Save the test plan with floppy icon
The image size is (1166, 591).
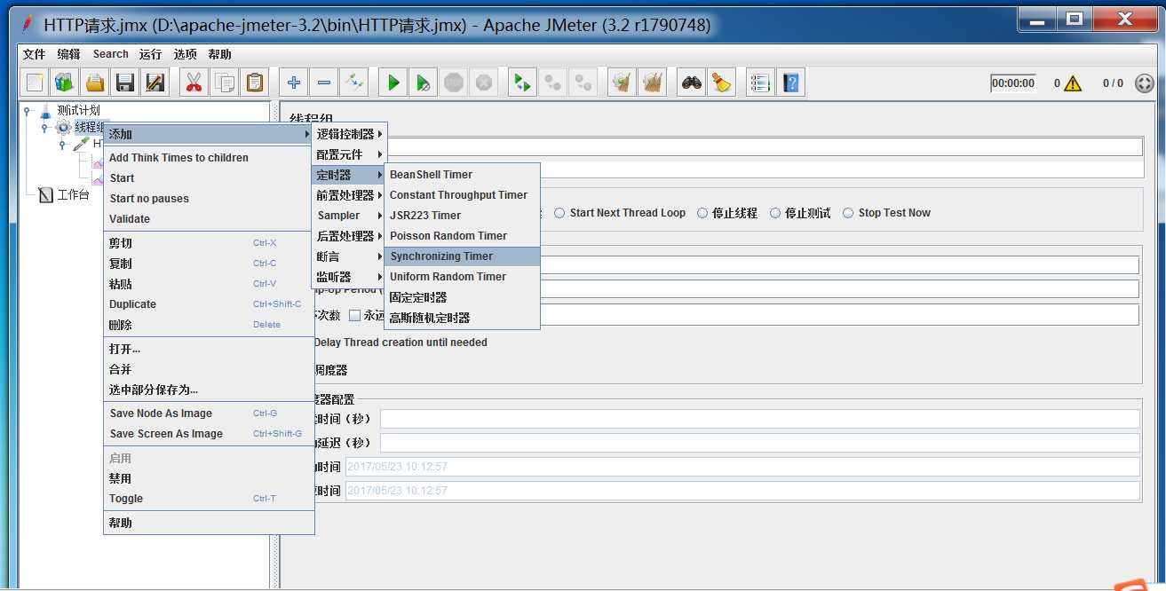[125, 83]
